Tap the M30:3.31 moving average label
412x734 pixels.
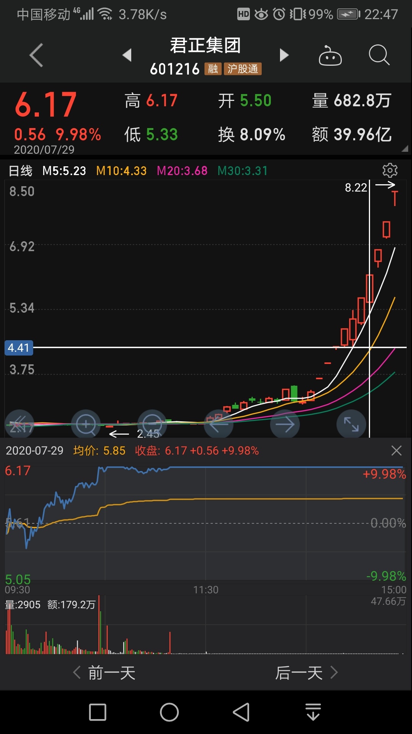tap(243, 171)
